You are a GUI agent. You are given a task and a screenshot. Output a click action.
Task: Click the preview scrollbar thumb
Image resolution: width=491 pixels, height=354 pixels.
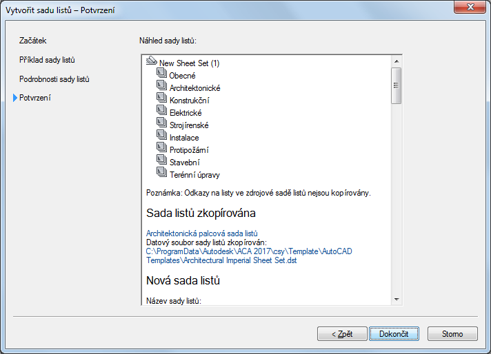396,85
